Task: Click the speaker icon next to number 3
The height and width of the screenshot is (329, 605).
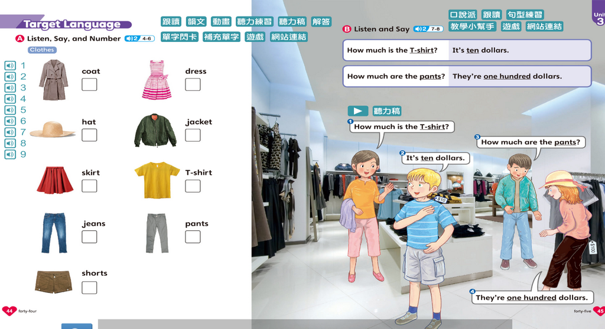Action: [x=10, y=87]
